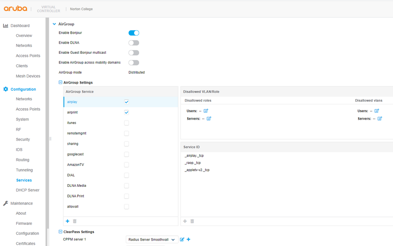
Task: Open the Security configuration page
Action: pyautogui.click(x=23, y=139)
